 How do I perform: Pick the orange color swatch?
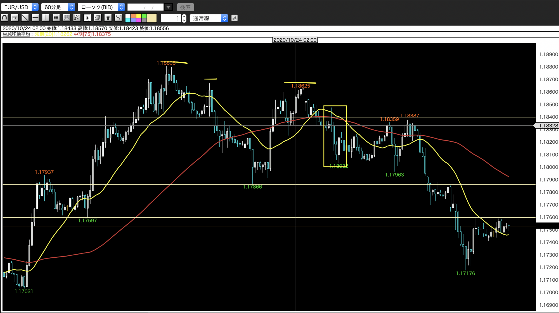[133, 16]
